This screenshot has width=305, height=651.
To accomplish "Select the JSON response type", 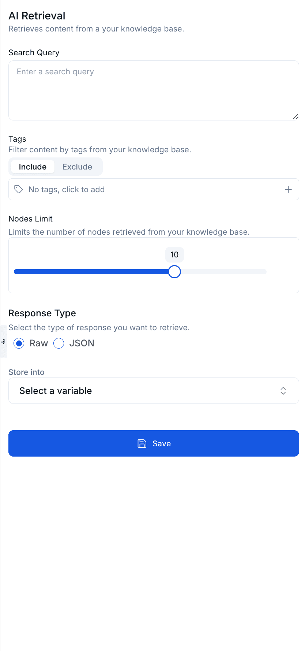I will [59, 343].
